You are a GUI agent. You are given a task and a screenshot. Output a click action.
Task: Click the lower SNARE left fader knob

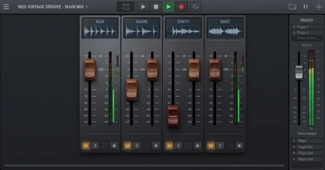(132, 90)
